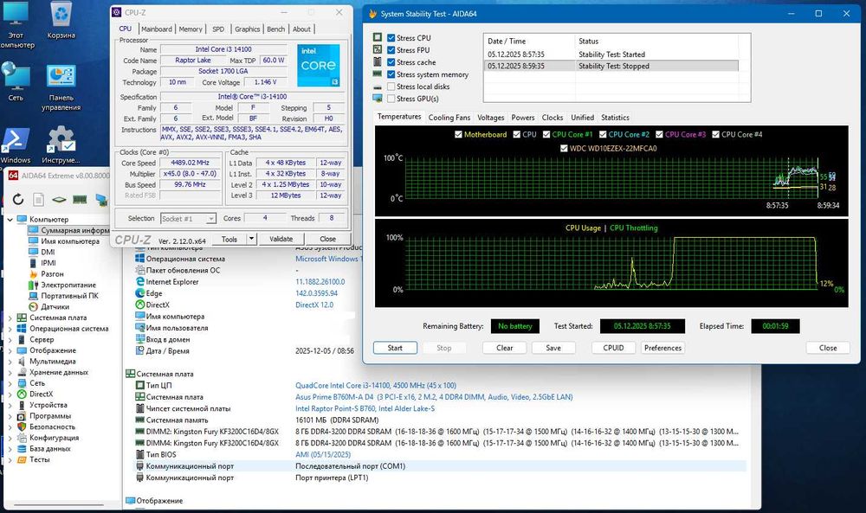
Task: Click the Edge browser icon in the summary list
Action: point(140,293)
